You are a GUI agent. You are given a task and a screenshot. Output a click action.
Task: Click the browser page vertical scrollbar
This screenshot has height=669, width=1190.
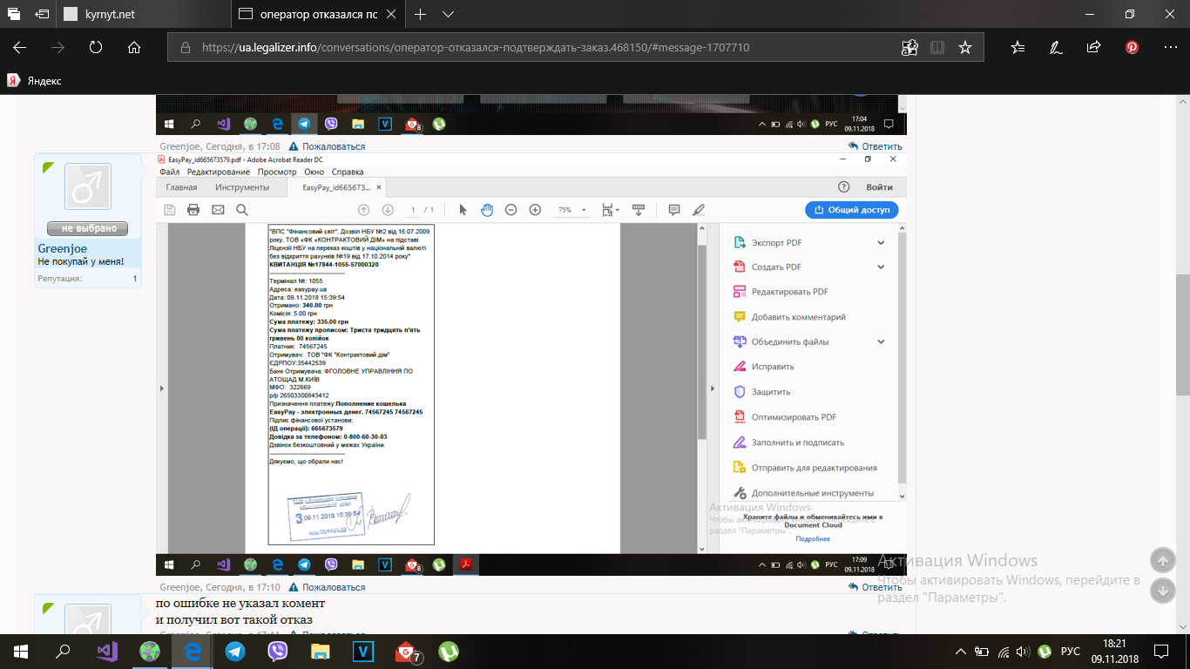(1182, 335)
